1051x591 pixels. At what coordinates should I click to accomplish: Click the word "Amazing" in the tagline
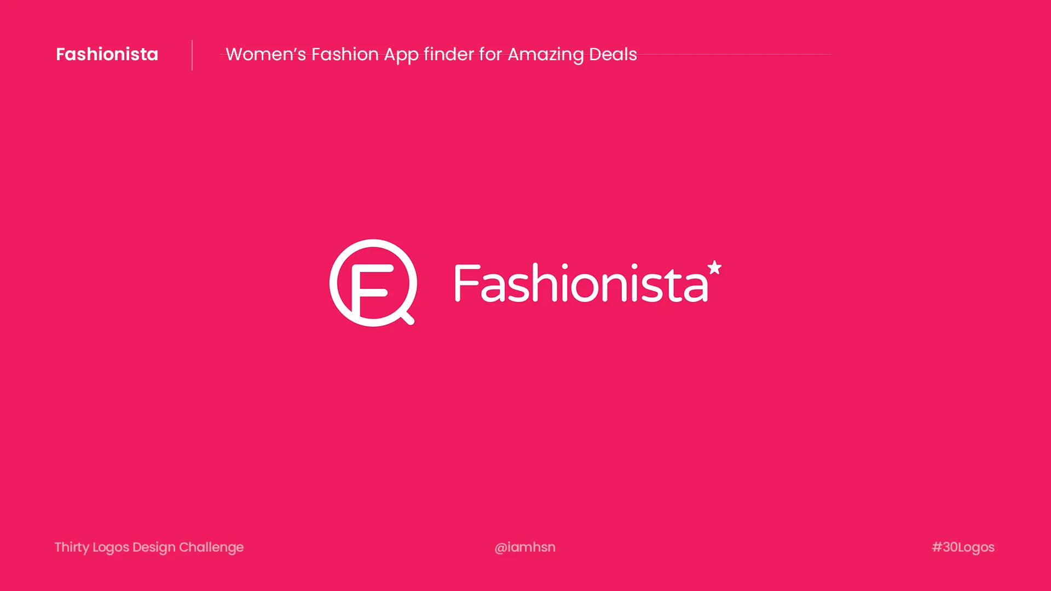click(546, 55)
